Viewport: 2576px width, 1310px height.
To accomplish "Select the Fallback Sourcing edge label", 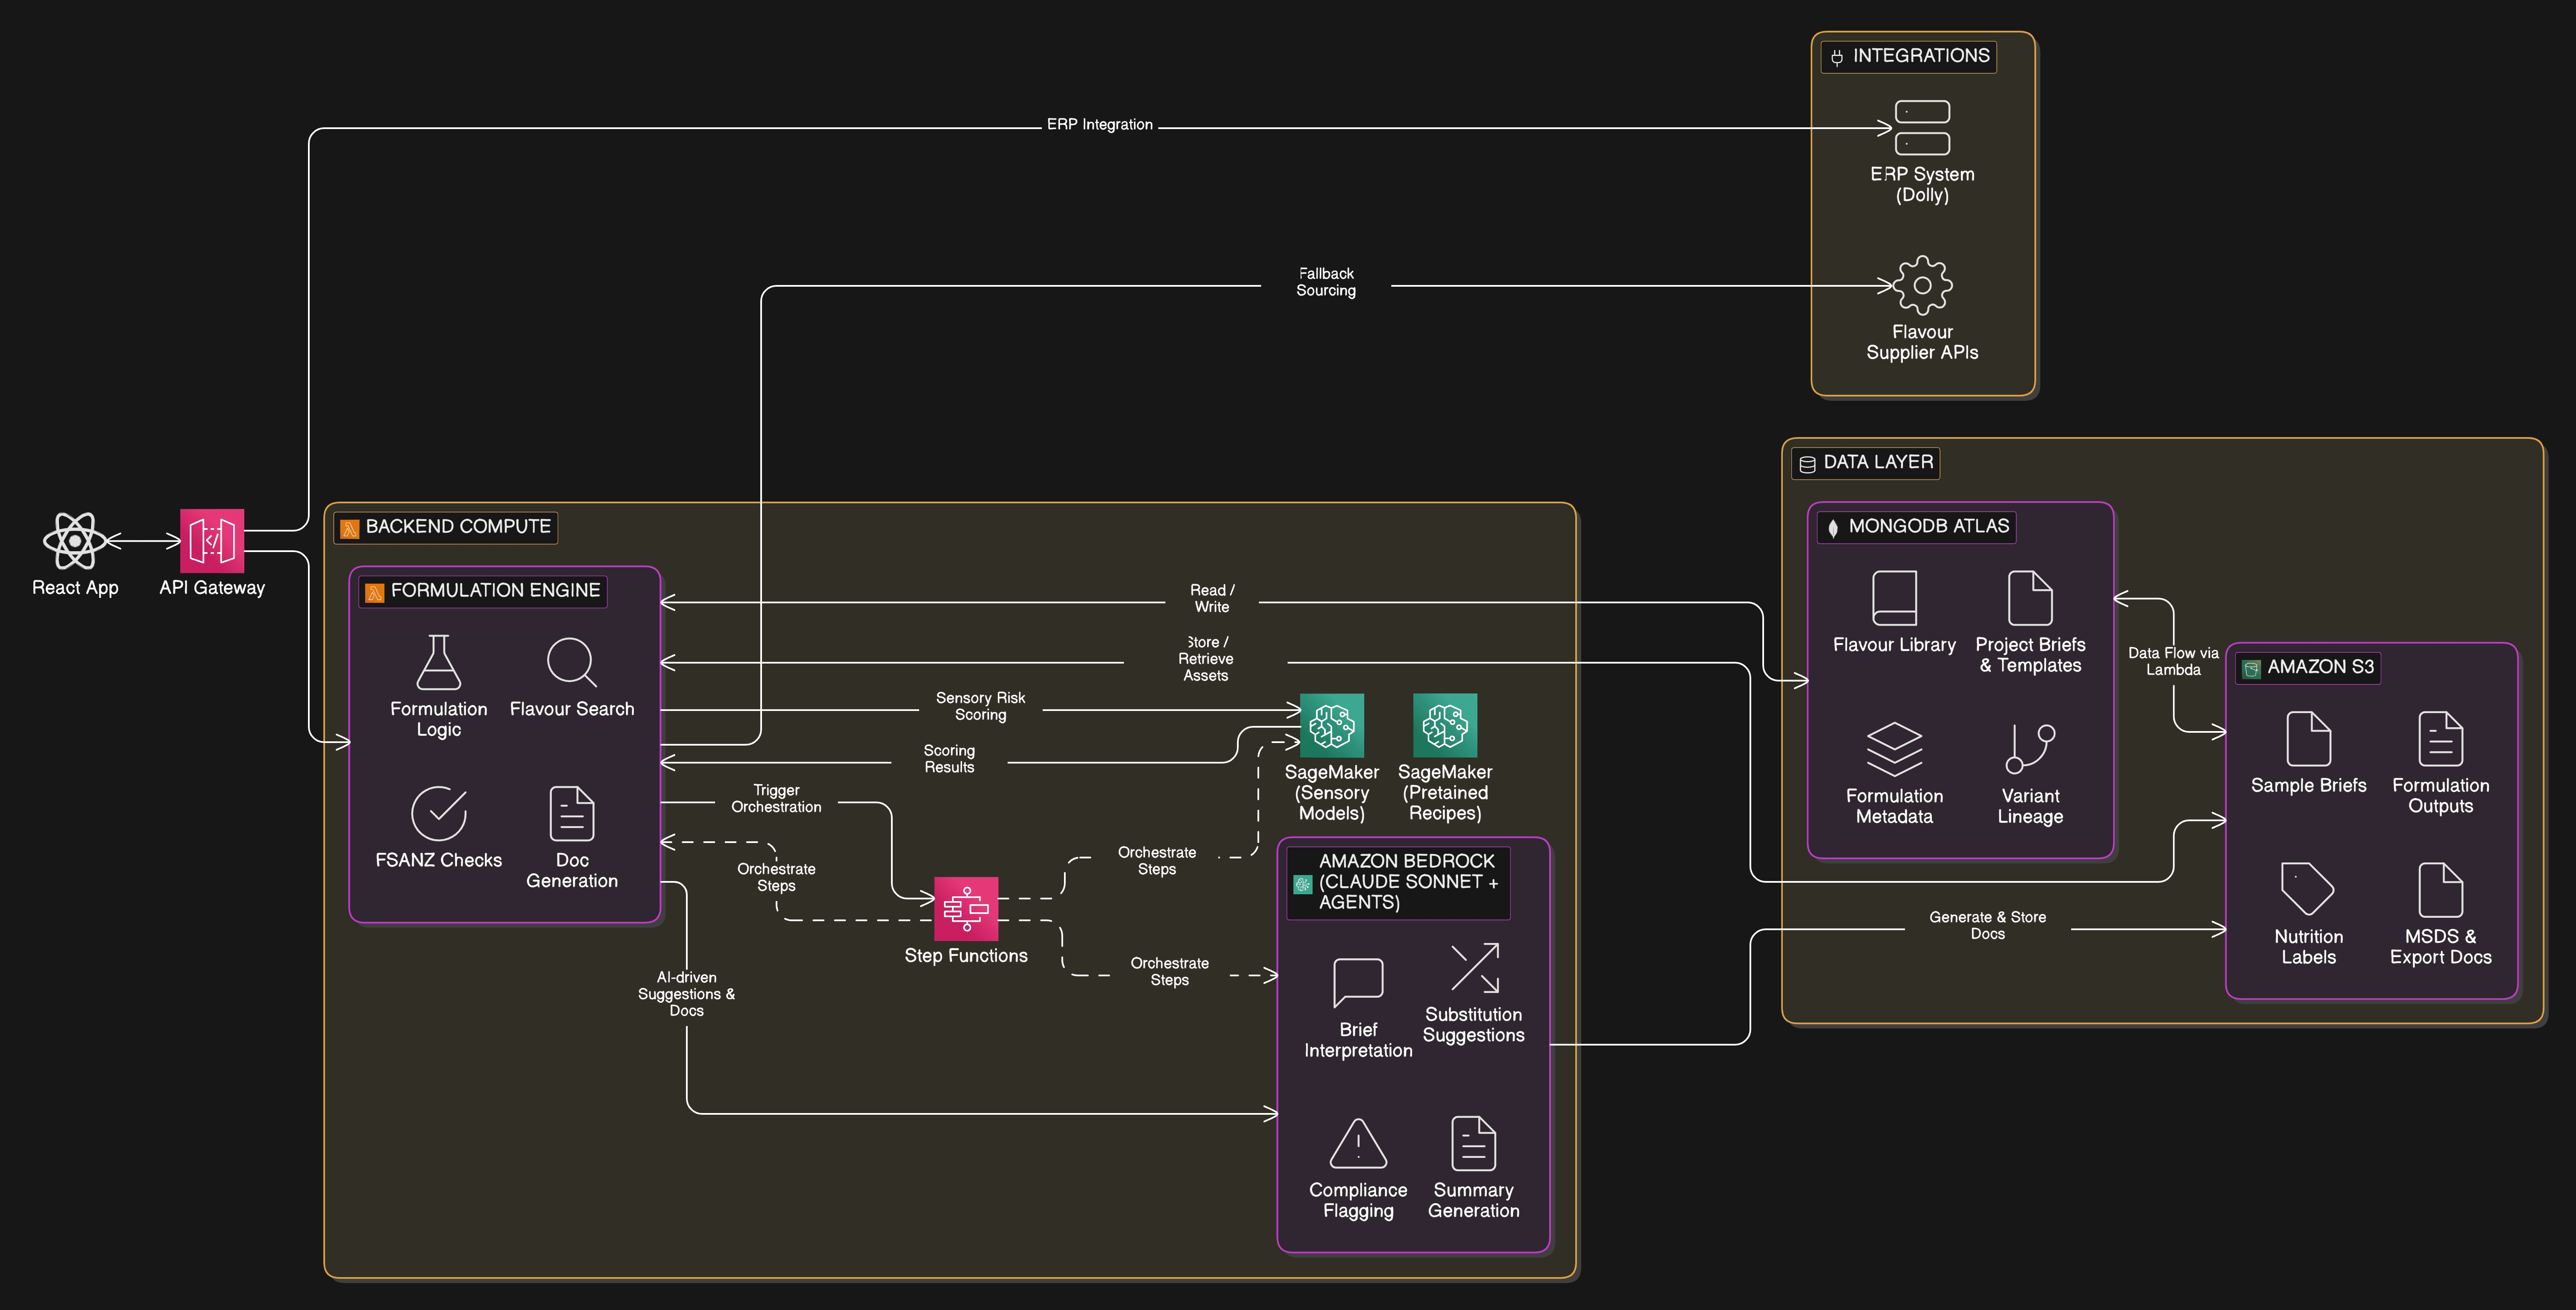I will coord(1325,282).
